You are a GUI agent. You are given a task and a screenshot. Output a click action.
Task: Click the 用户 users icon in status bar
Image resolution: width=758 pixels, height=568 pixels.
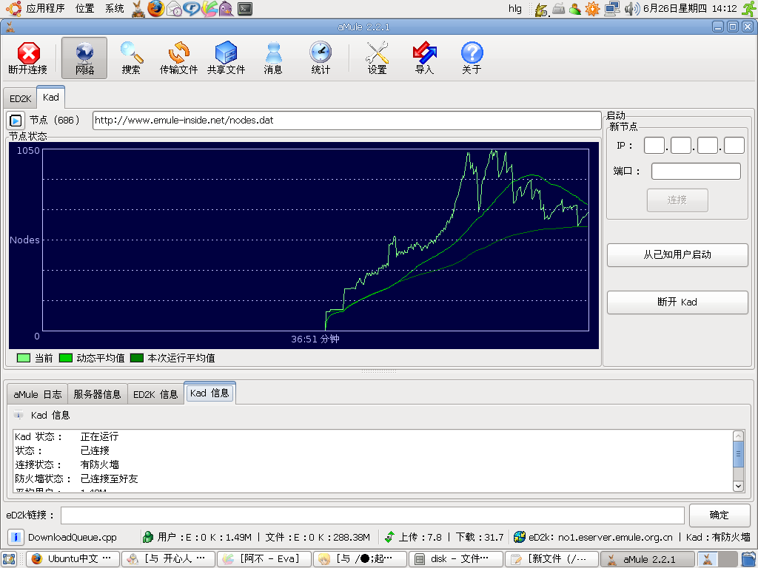[148, 537]
